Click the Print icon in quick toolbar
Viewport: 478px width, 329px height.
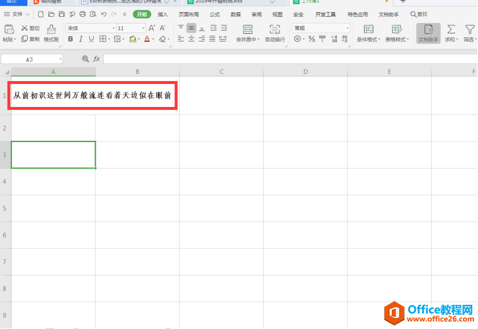(x=82, y=14)
